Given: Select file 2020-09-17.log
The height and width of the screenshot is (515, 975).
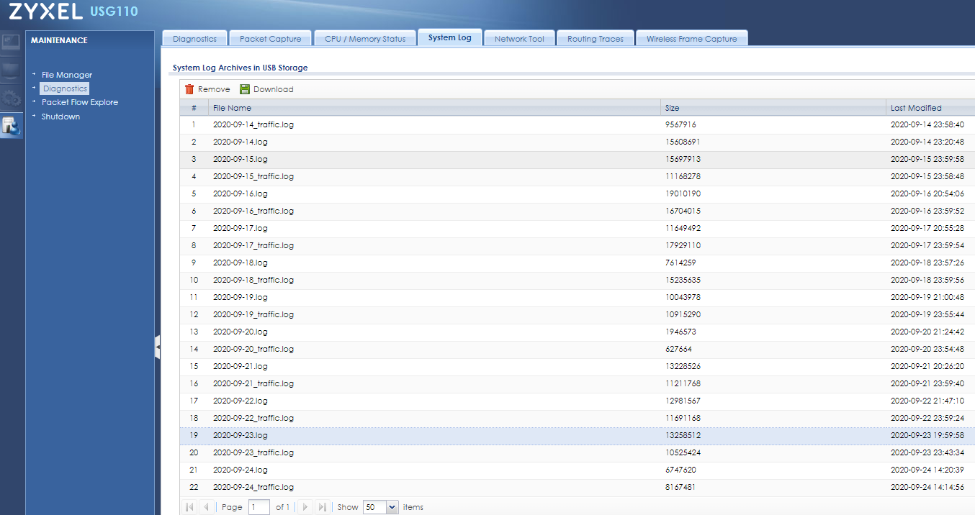Looking at the screenshot, I should click(241, 228).
